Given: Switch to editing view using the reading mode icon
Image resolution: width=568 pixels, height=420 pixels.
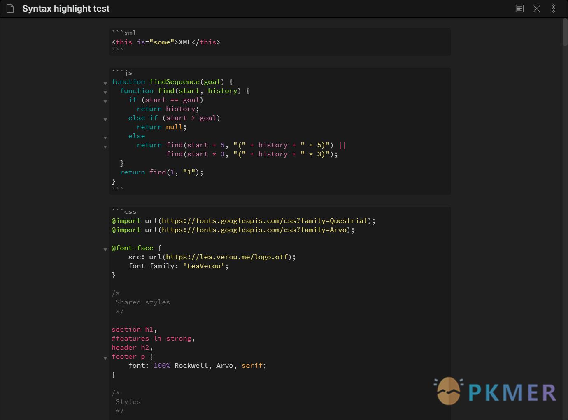Looking at the screenshot, I should pyautogui.click(x=519, y=8).
